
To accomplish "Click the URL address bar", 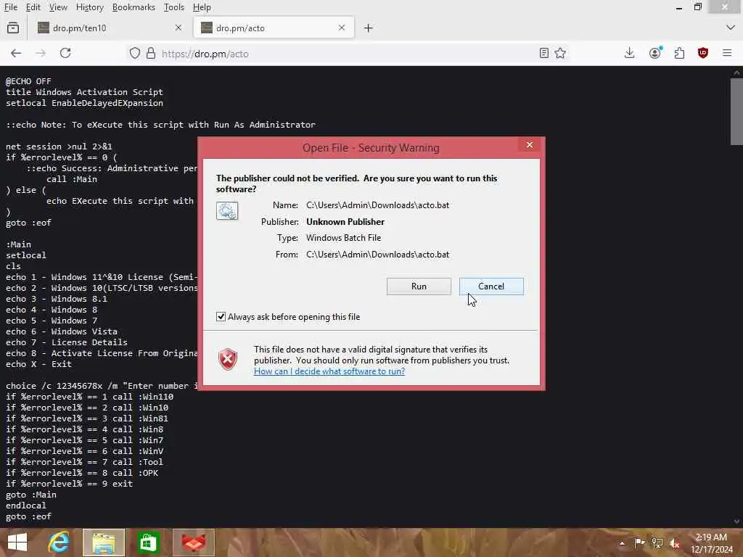I will 346,54.
